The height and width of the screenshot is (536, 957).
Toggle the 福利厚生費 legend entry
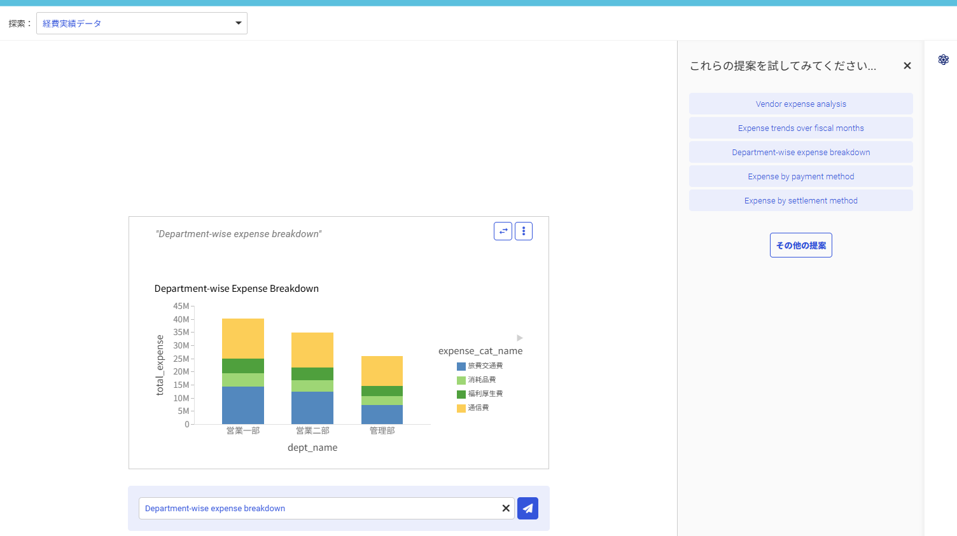[x=480, y=394]
